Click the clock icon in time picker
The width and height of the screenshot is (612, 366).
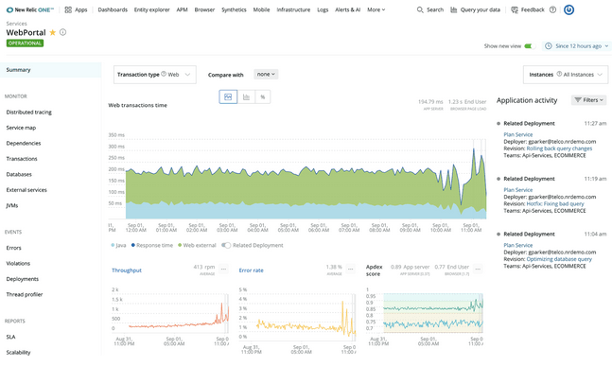[549, 46]
